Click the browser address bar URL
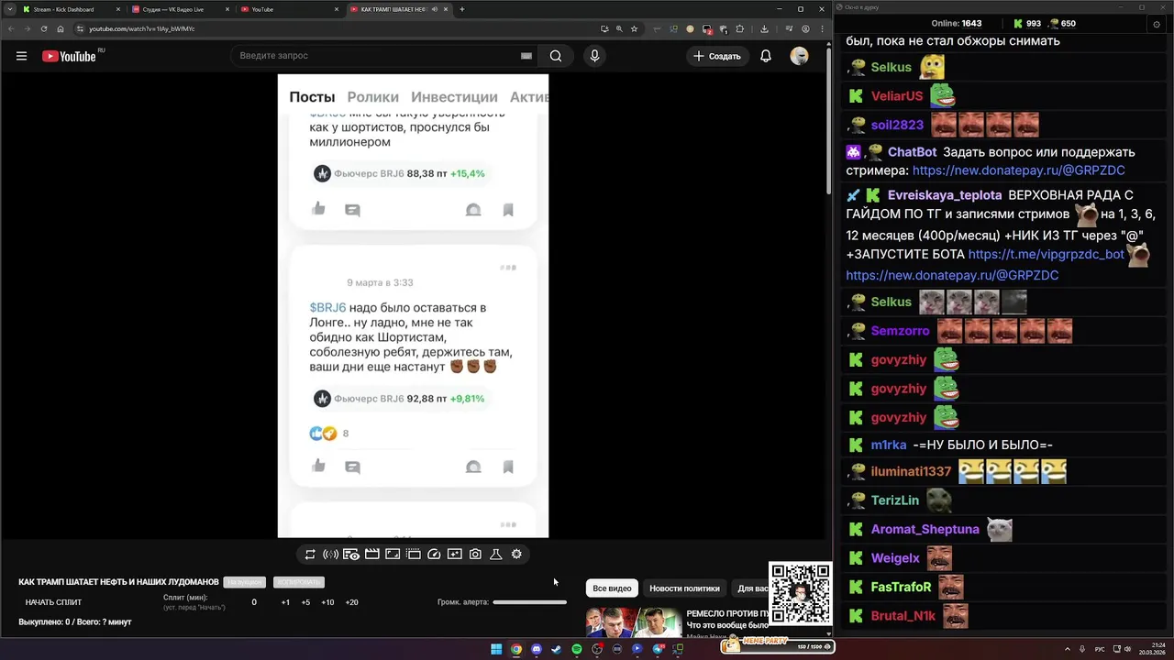Viewport: 1174px width, 660px height. point(142,28)
